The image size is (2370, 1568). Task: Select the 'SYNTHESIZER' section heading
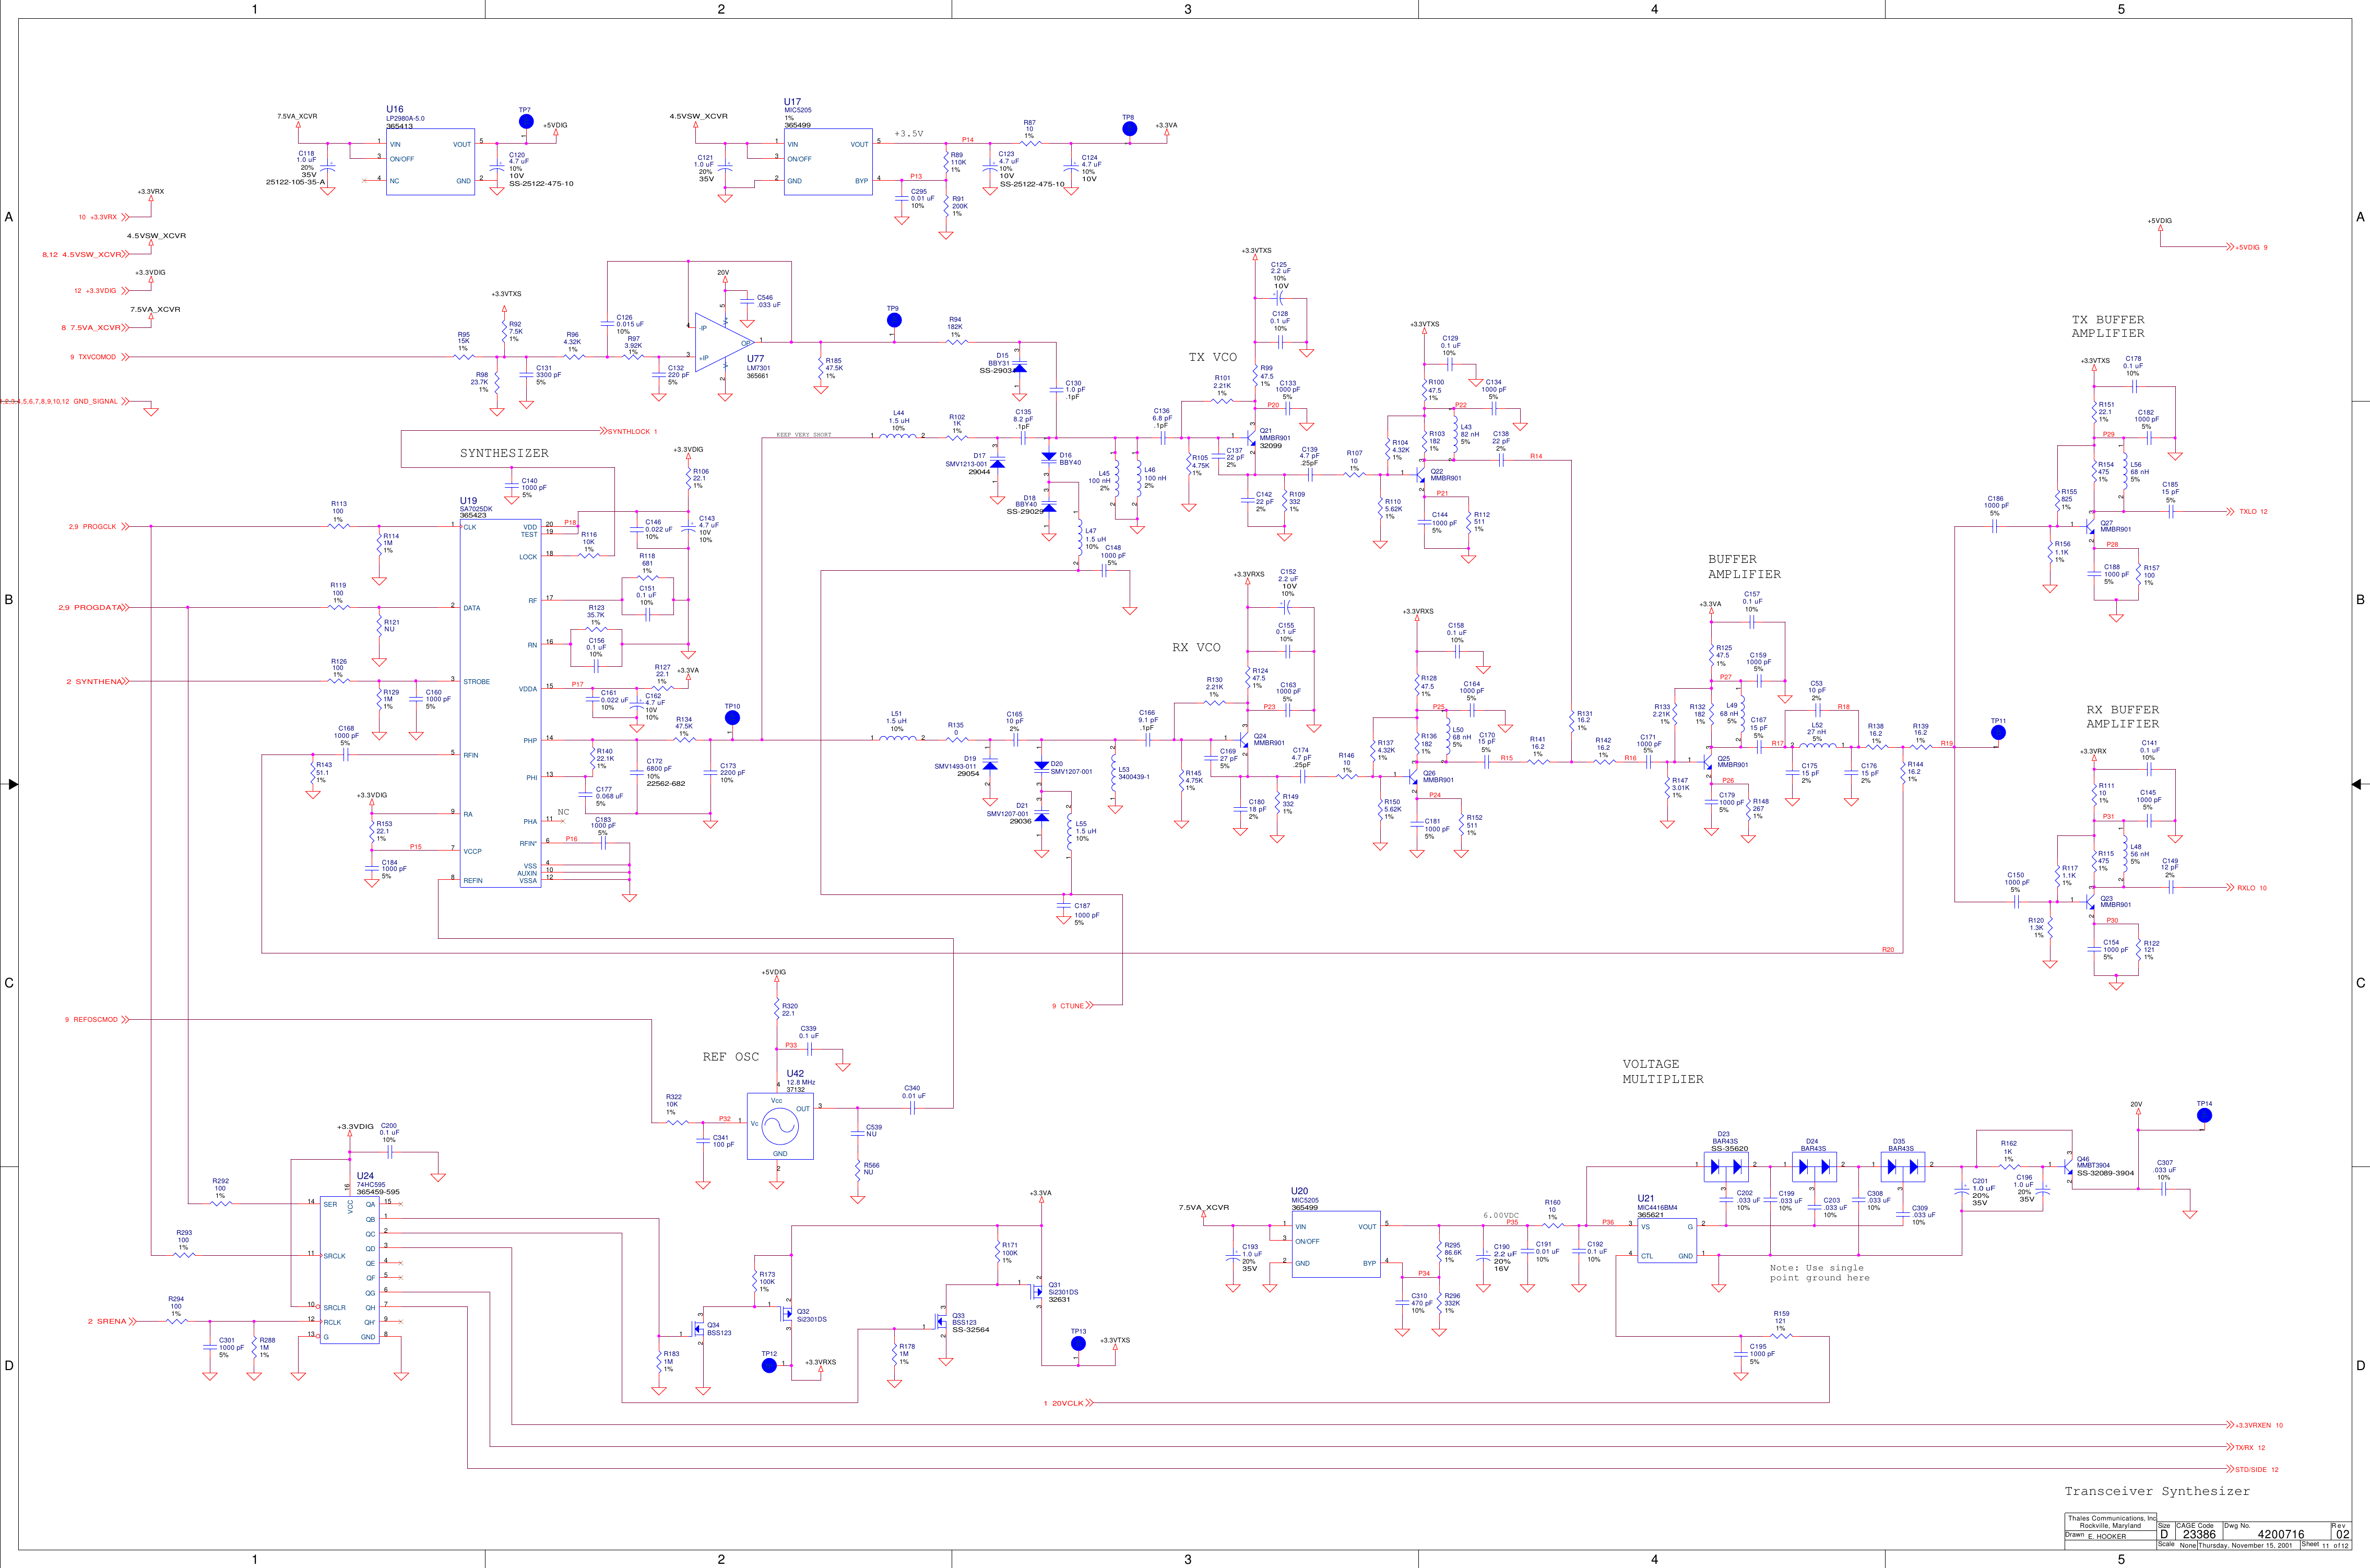[504, 453]
